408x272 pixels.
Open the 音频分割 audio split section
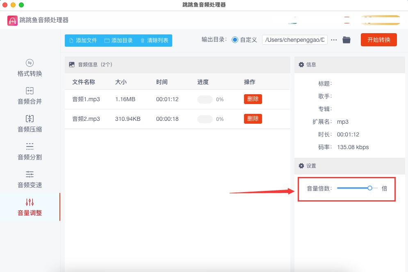30,151
